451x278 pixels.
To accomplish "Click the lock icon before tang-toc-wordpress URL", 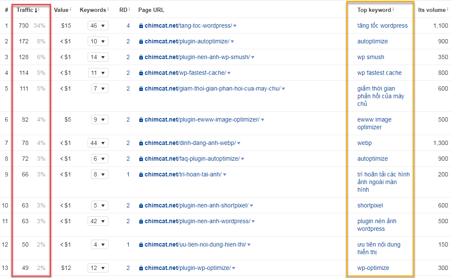I will coord(141,26).
